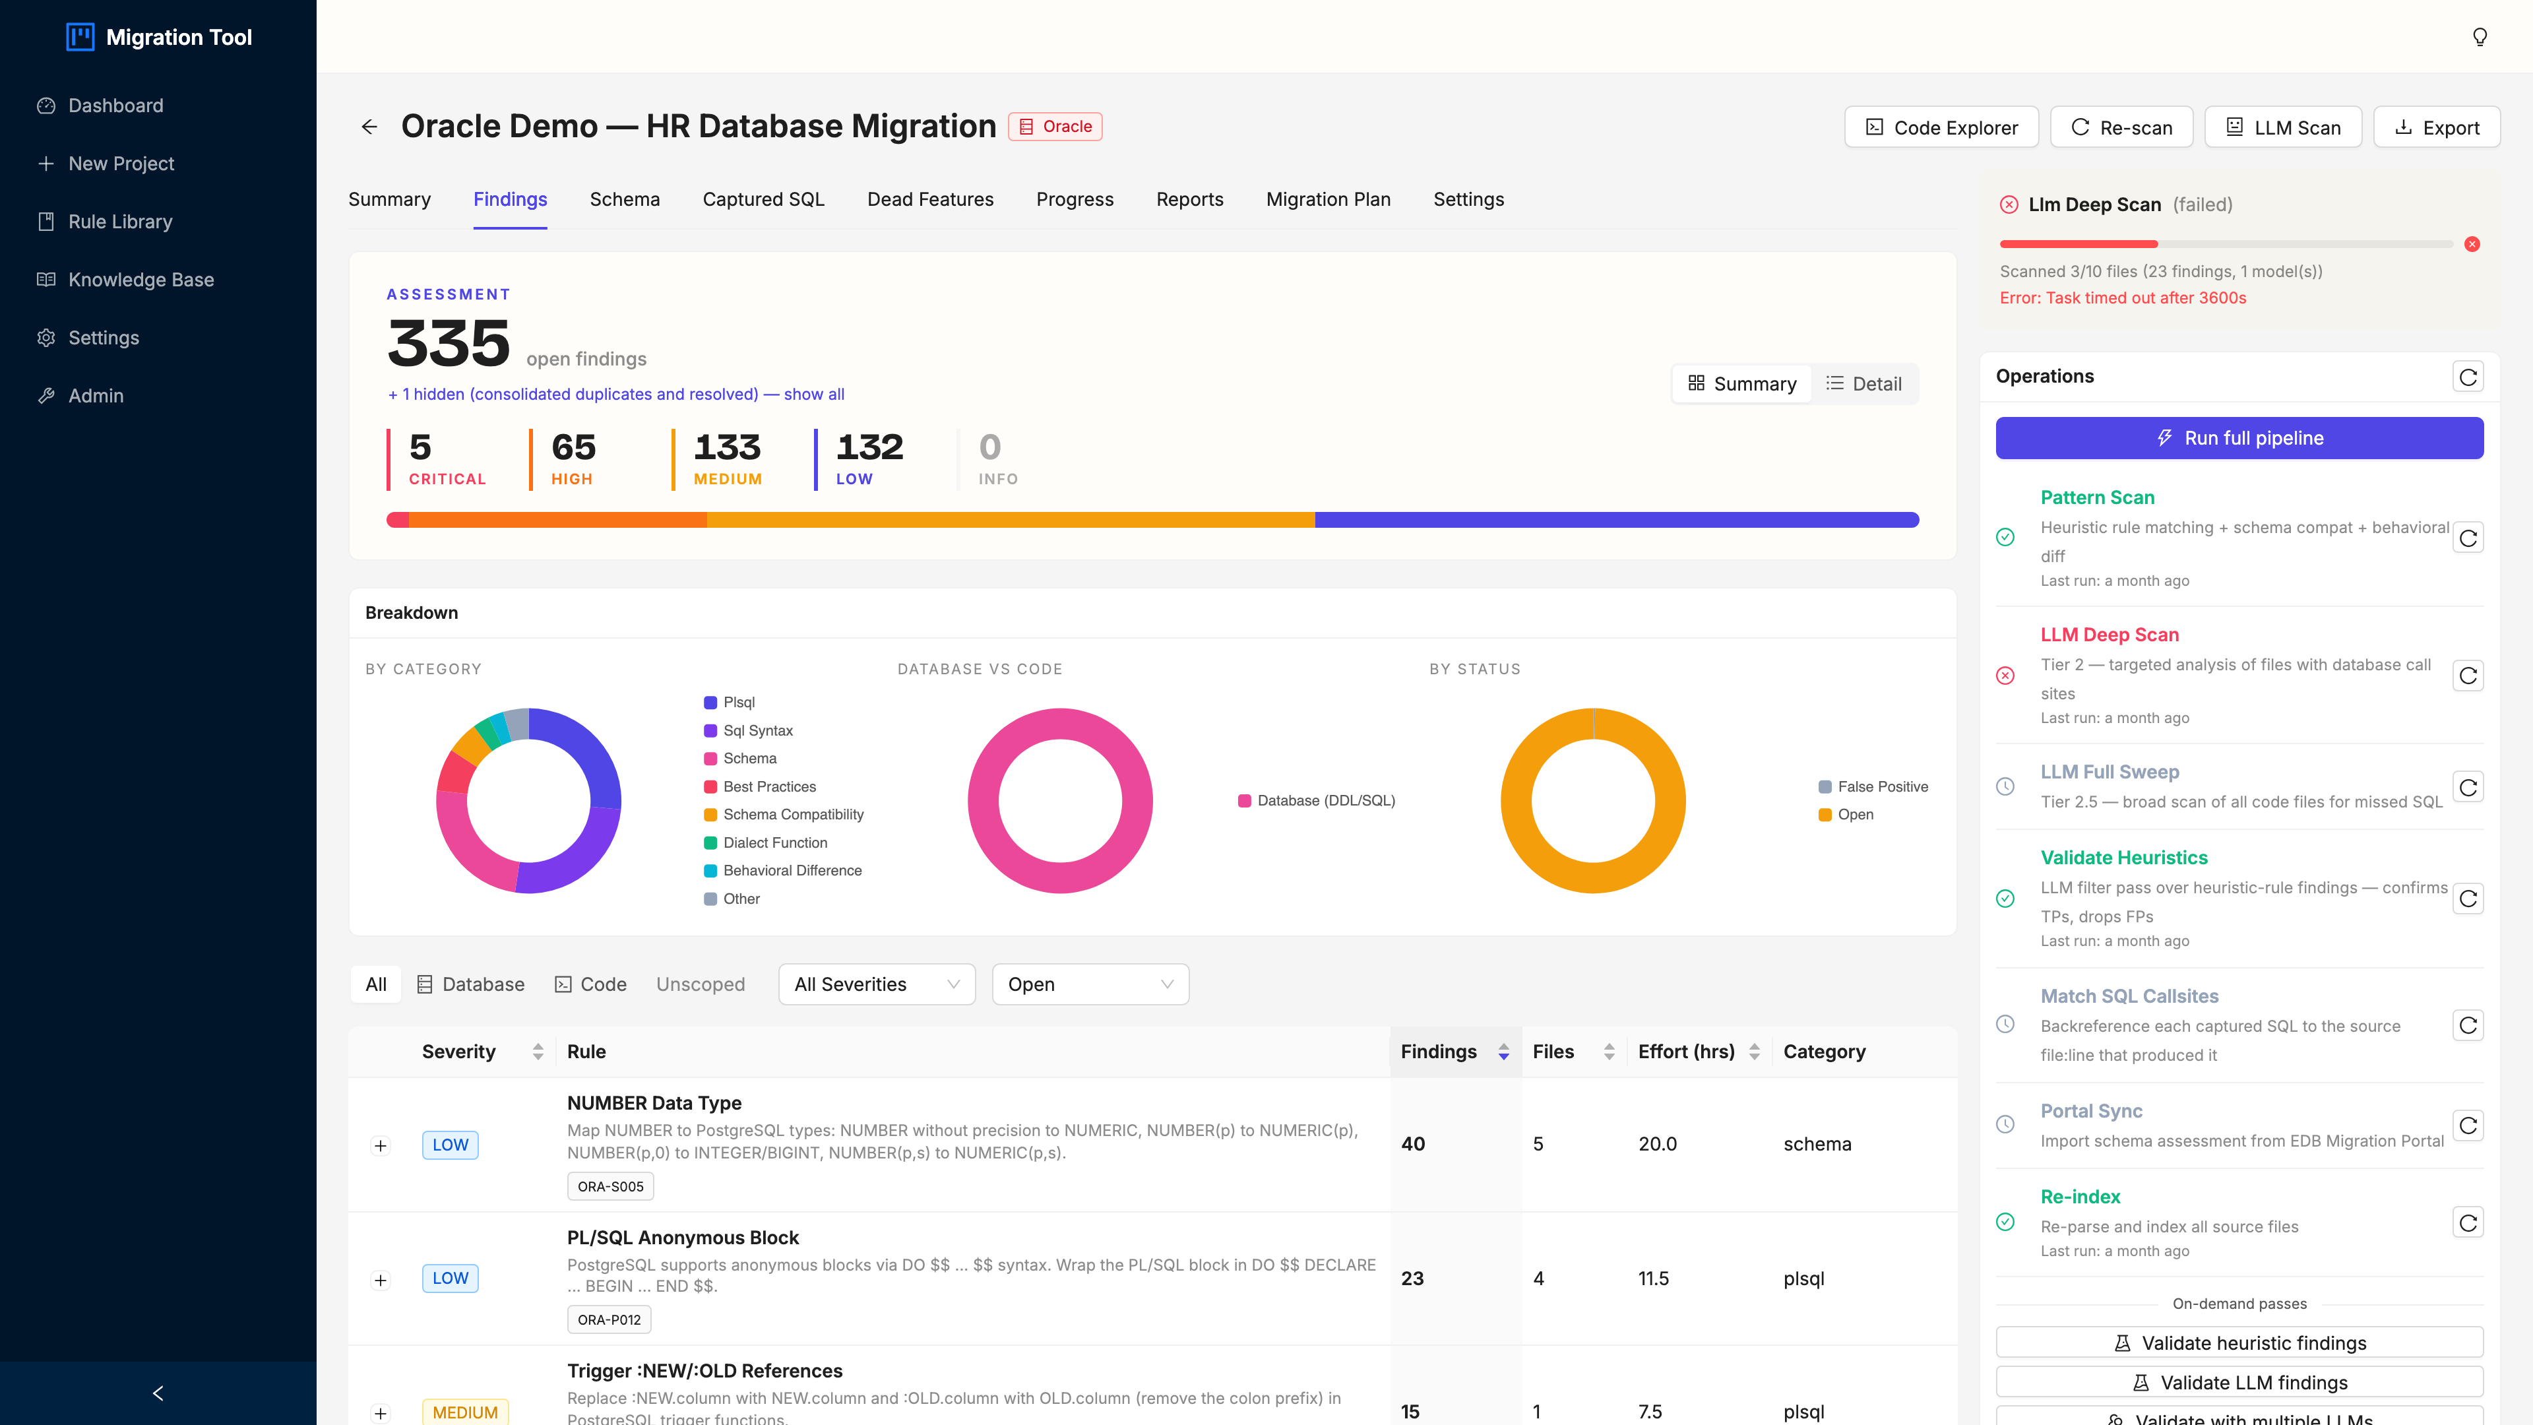Sort the table by Files
The image size is (2533, 1425).
click(x=1609, y=1052)
